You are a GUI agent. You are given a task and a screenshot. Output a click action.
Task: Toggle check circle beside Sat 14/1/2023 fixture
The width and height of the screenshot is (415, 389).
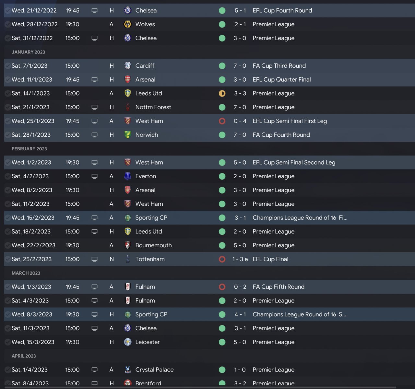point(7,93)
